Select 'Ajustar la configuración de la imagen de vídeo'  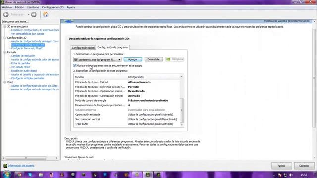point(35,89)
